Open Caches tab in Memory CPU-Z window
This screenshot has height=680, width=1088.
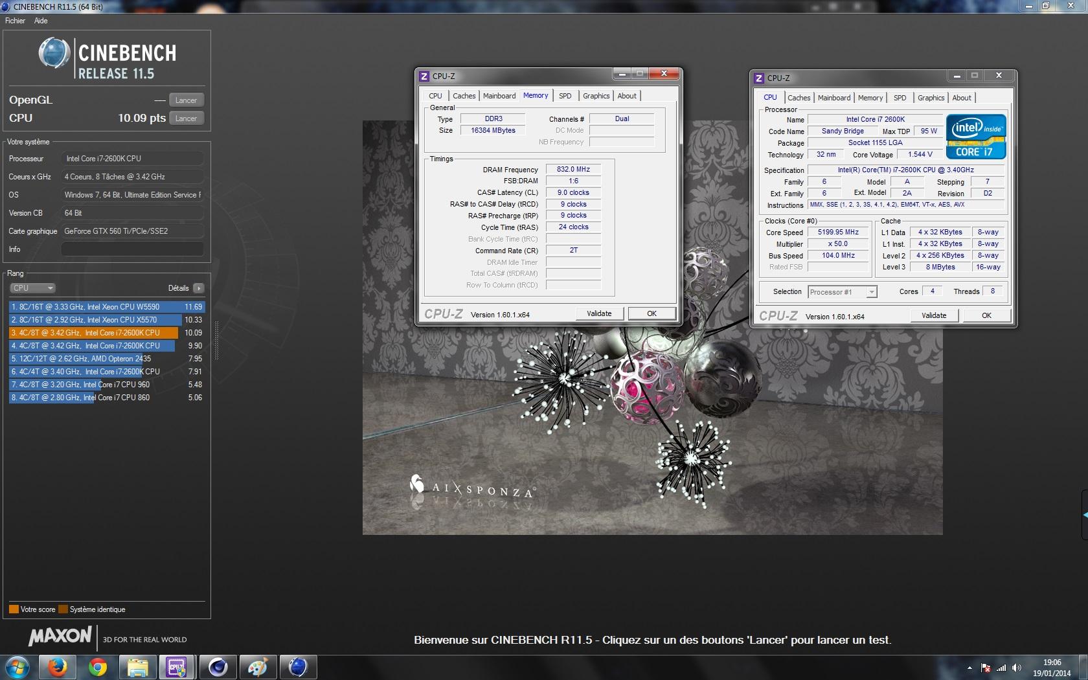[464, 96]
